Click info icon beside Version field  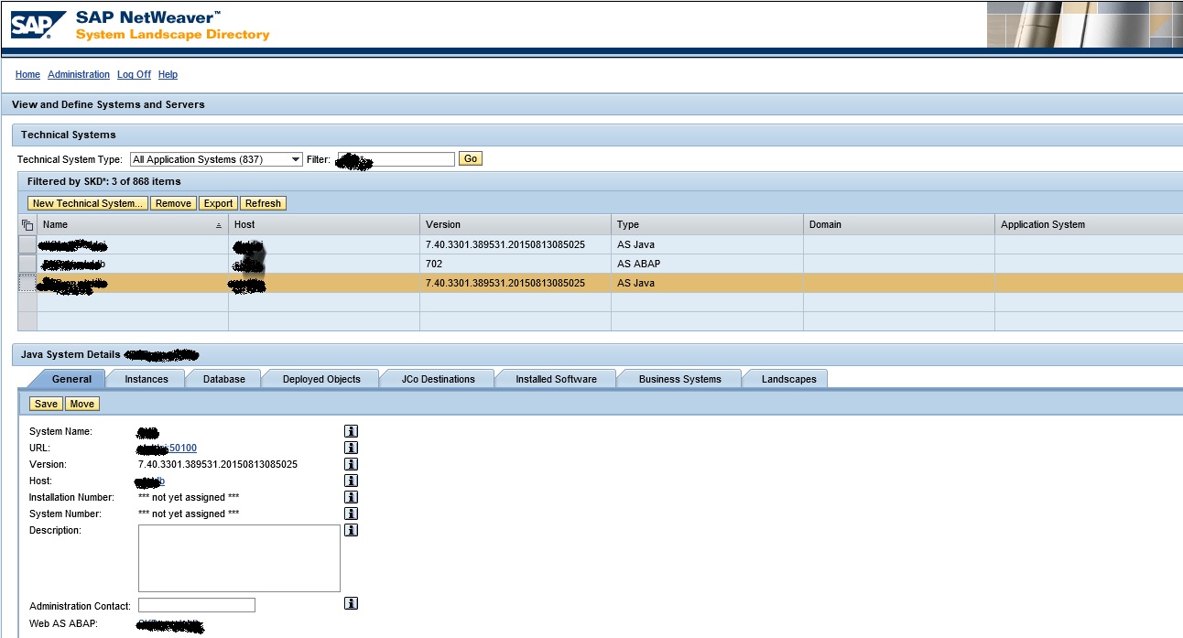351,464
